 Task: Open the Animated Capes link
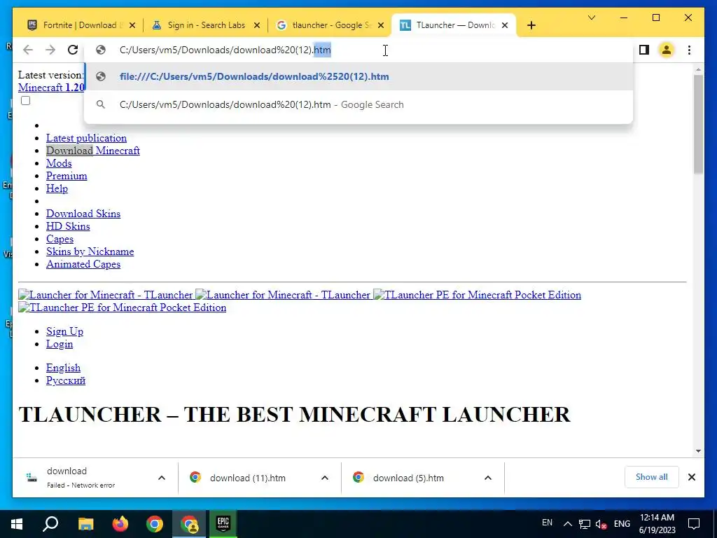[83, 264]
